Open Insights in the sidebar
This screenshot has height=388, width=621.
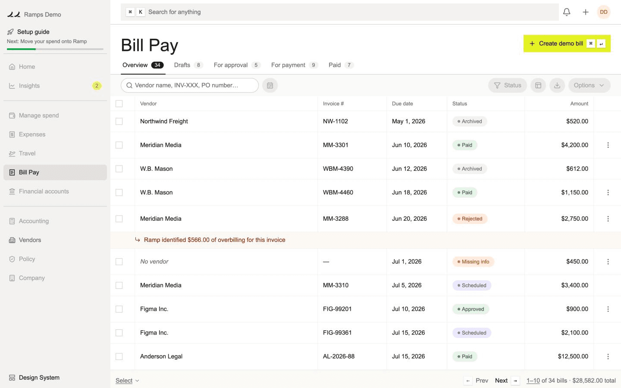pyautogui.click(x=55, y=86)
